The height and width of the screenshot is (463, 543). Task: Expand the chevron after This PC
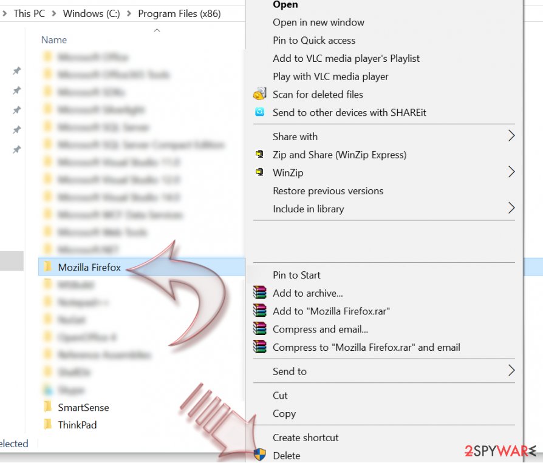54,14
